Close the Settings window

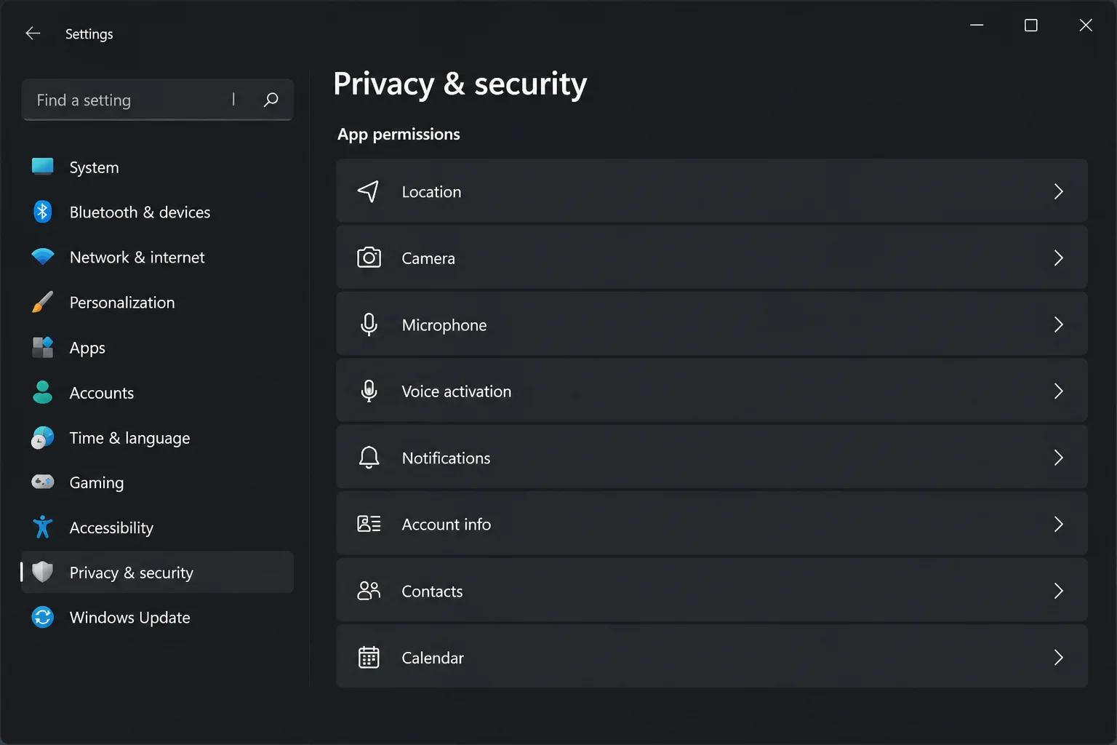point(1086,25)
